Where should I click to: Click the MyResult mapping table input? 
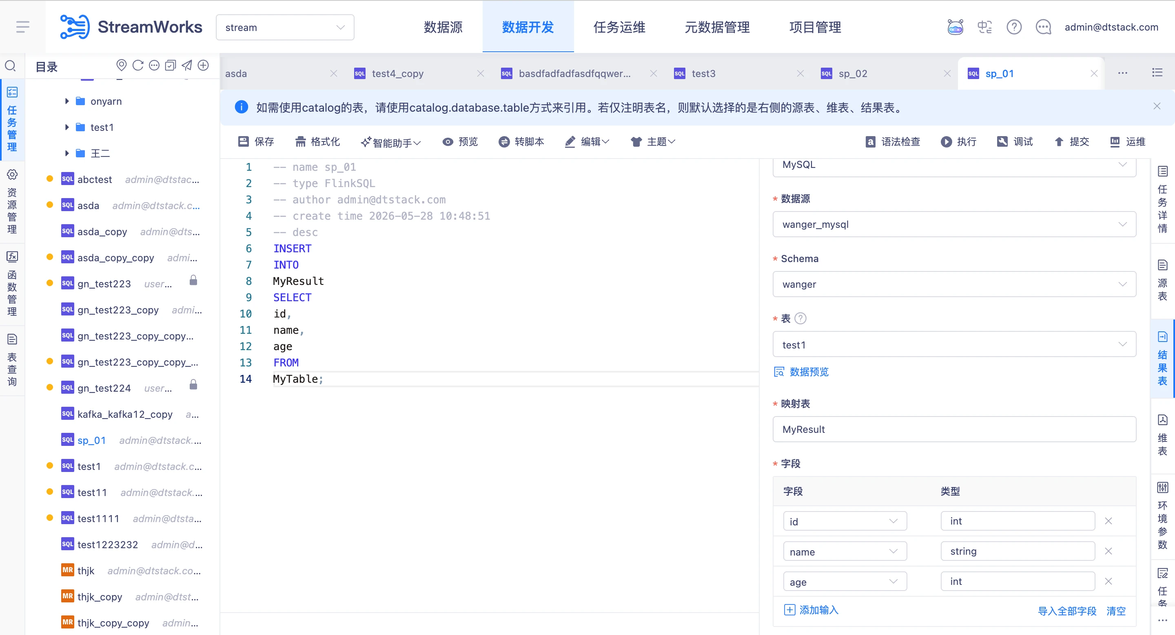954,429
